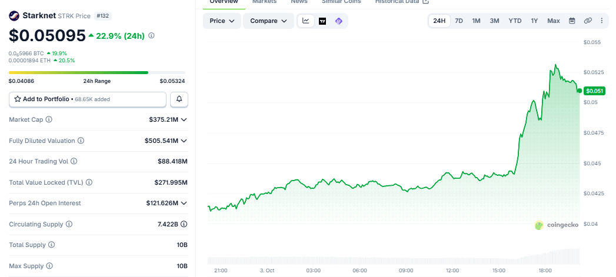This screenshot has height=277, width=616.
Task: Switch to the Similar Coins tab
Action: [x=341, y=2]
